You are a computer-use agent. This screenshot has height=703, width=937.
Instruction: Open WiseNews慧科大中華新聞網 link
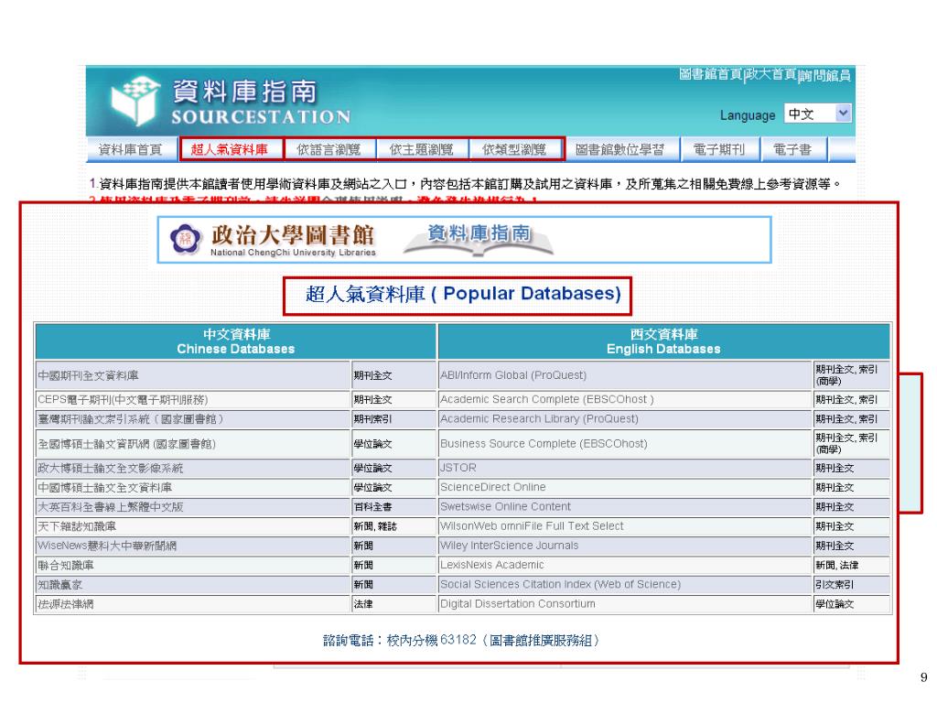107,546
